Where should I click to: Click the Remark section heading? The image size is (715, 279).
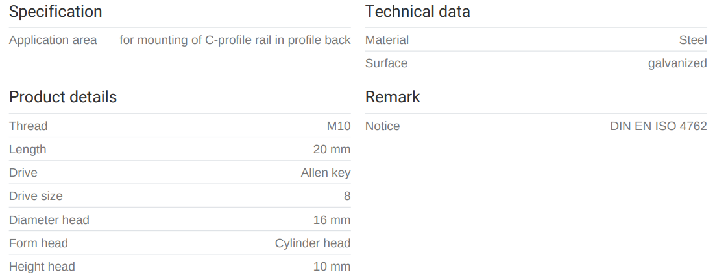[393, 97]
